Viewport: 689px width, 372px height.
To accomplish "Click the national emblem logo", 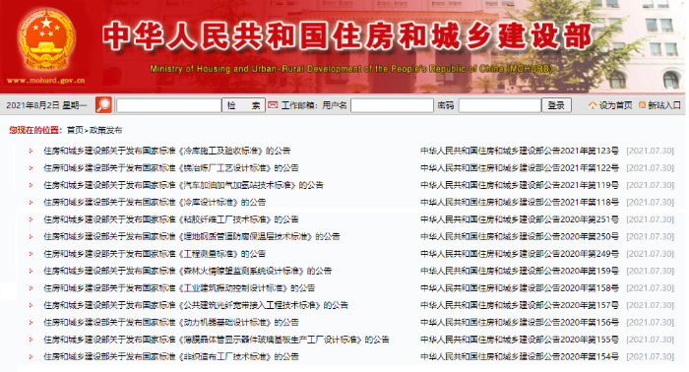I will pos(45,40).
